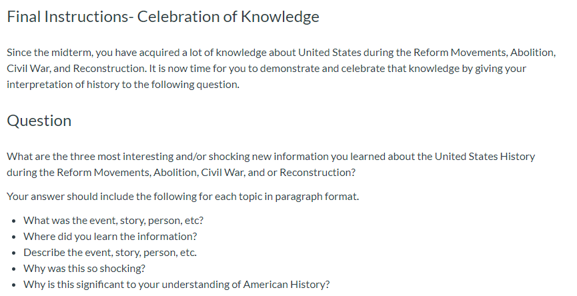
Task: Select bullet "Where did you learn the information?"
Action: coord(110,237)
